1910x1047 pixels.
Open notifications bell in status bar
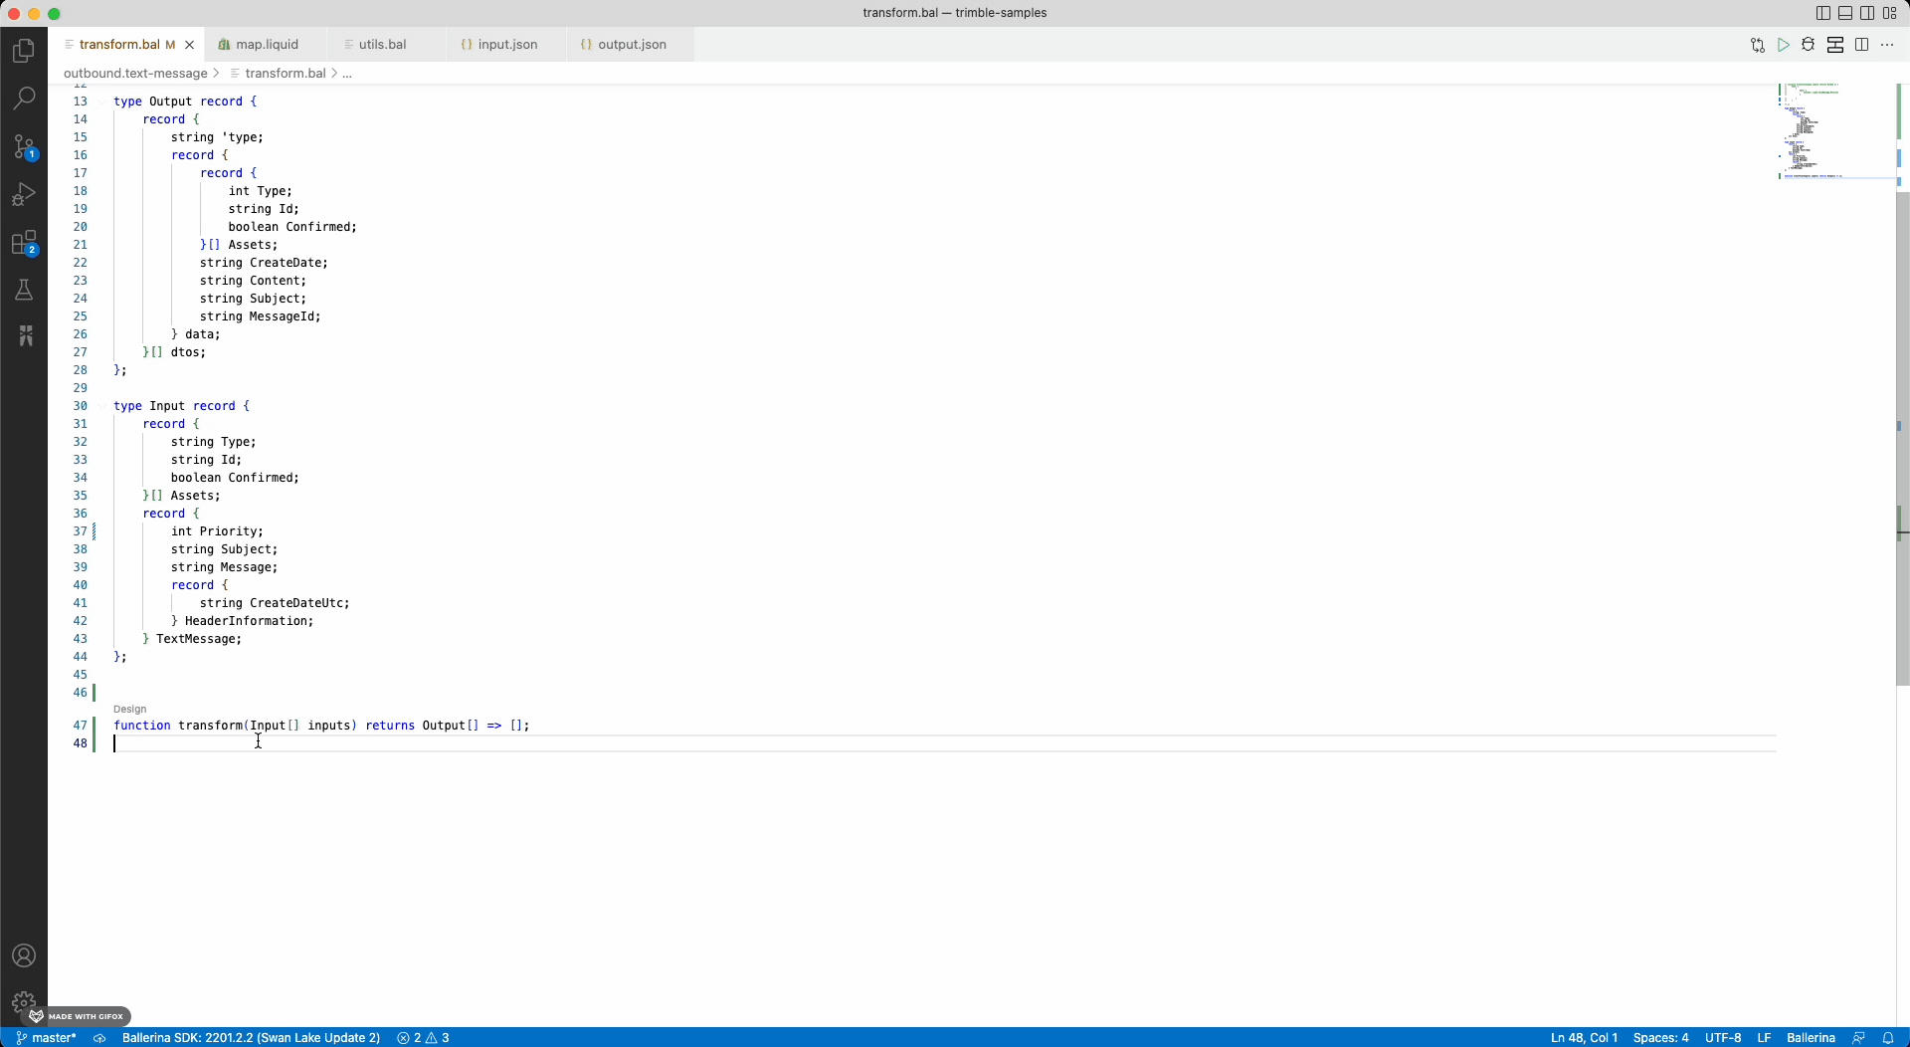(x=1887, y=1037)
